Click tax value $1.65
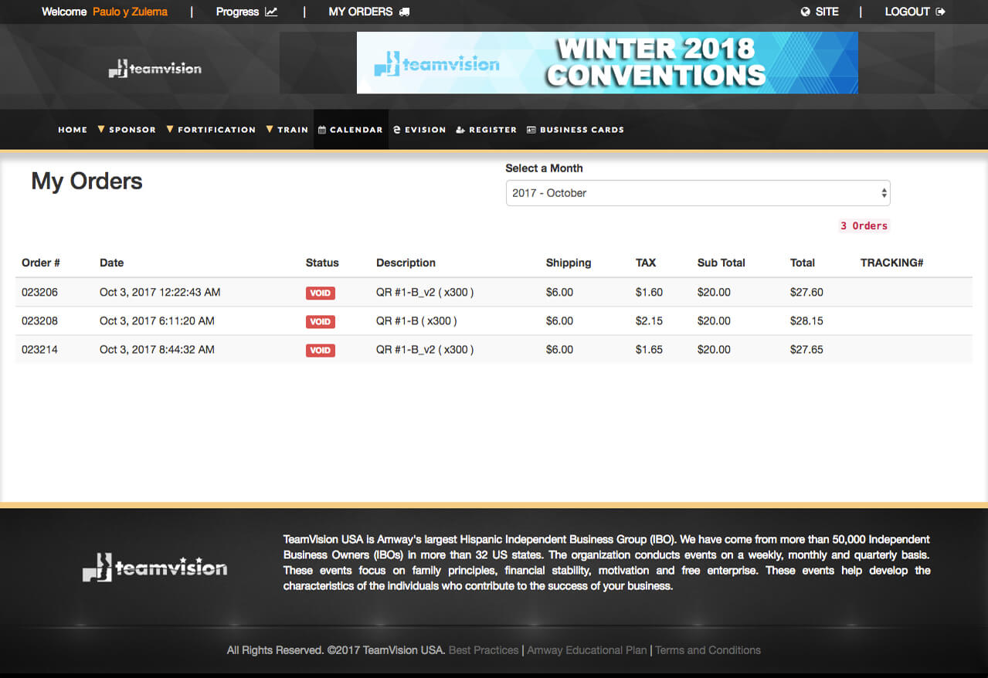The image size is (988, 678). point(649,349)
